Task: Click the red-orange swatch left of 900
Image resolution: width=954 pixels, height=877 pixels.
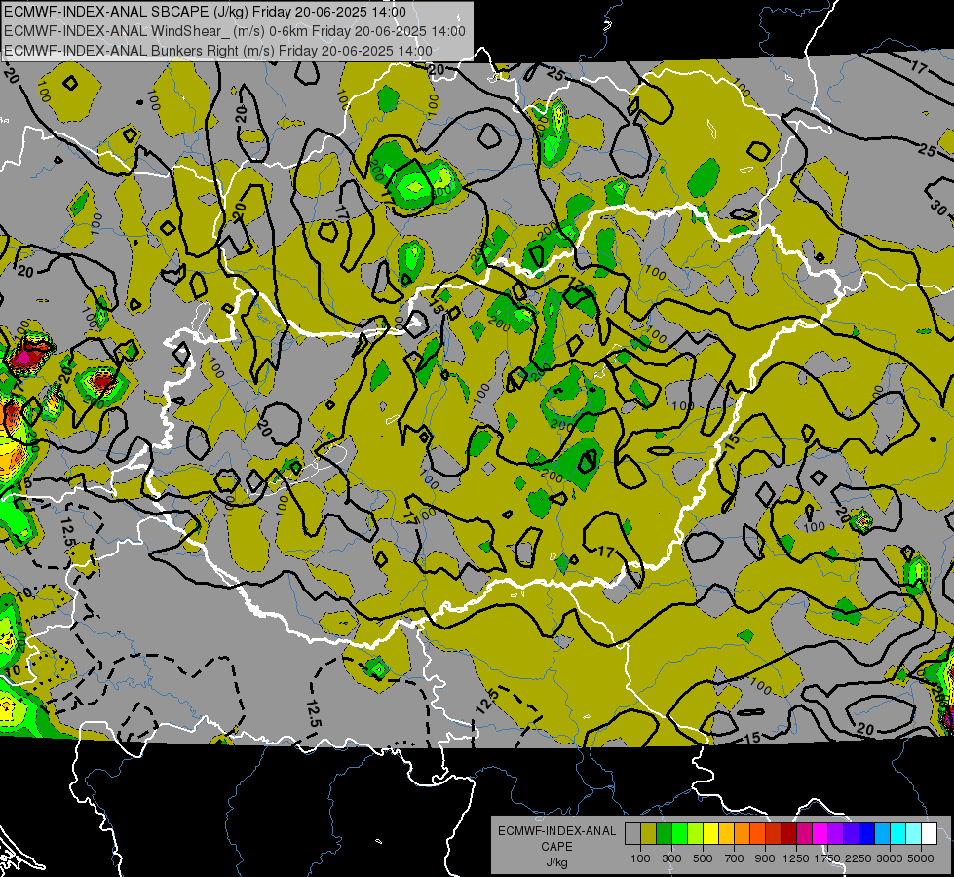Action: (757, 834)
